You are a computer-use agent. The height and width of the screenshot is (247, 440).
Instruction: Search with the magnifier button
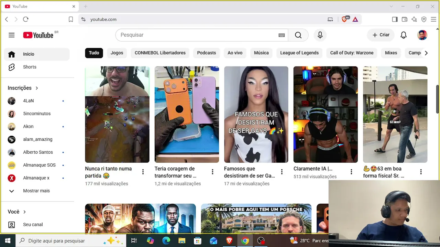click(298, 35)
